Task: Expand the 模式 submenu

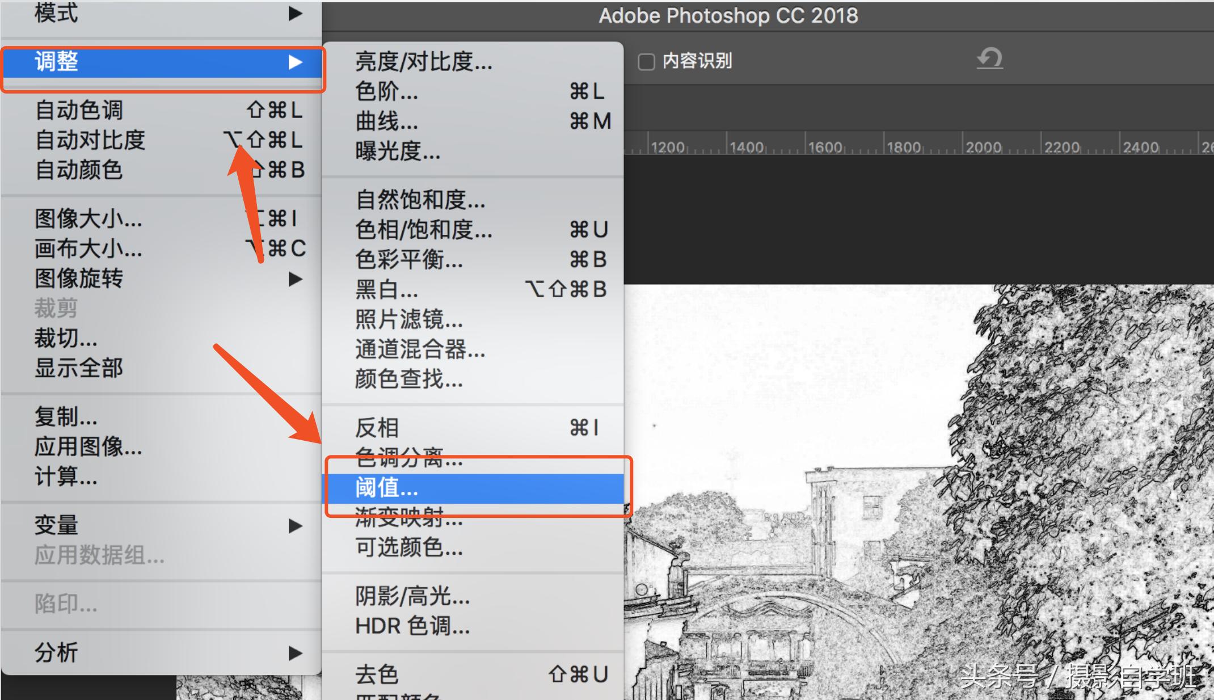Action: [57, 14]
